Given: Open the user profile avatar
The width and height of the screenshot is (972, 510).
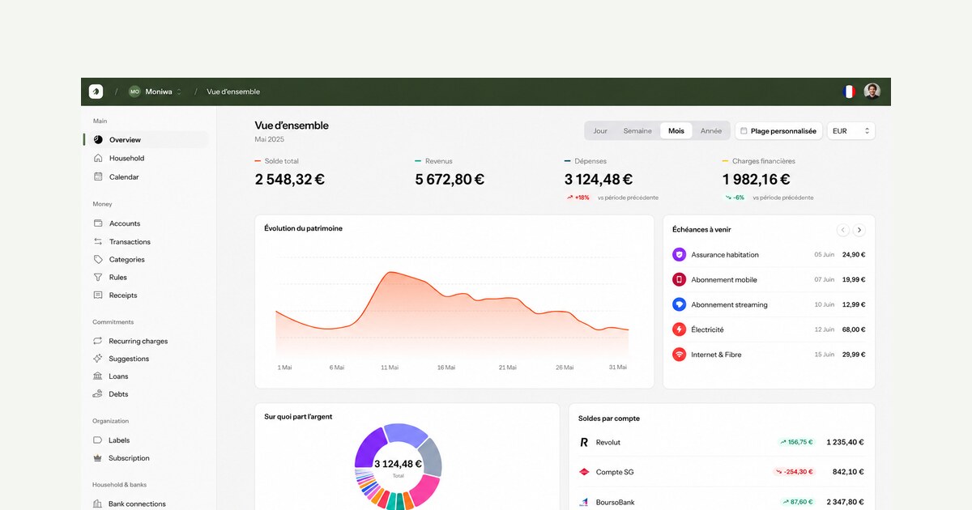Looking at the screenshot, I should (872, 91).
